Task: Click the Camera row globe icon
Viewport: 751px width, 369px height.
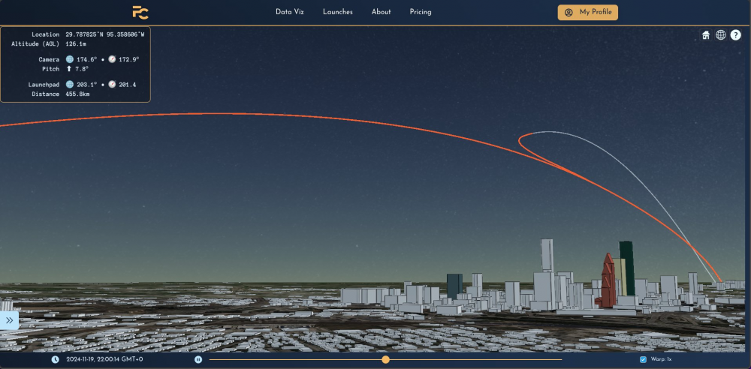Action: tap(70, 59)
